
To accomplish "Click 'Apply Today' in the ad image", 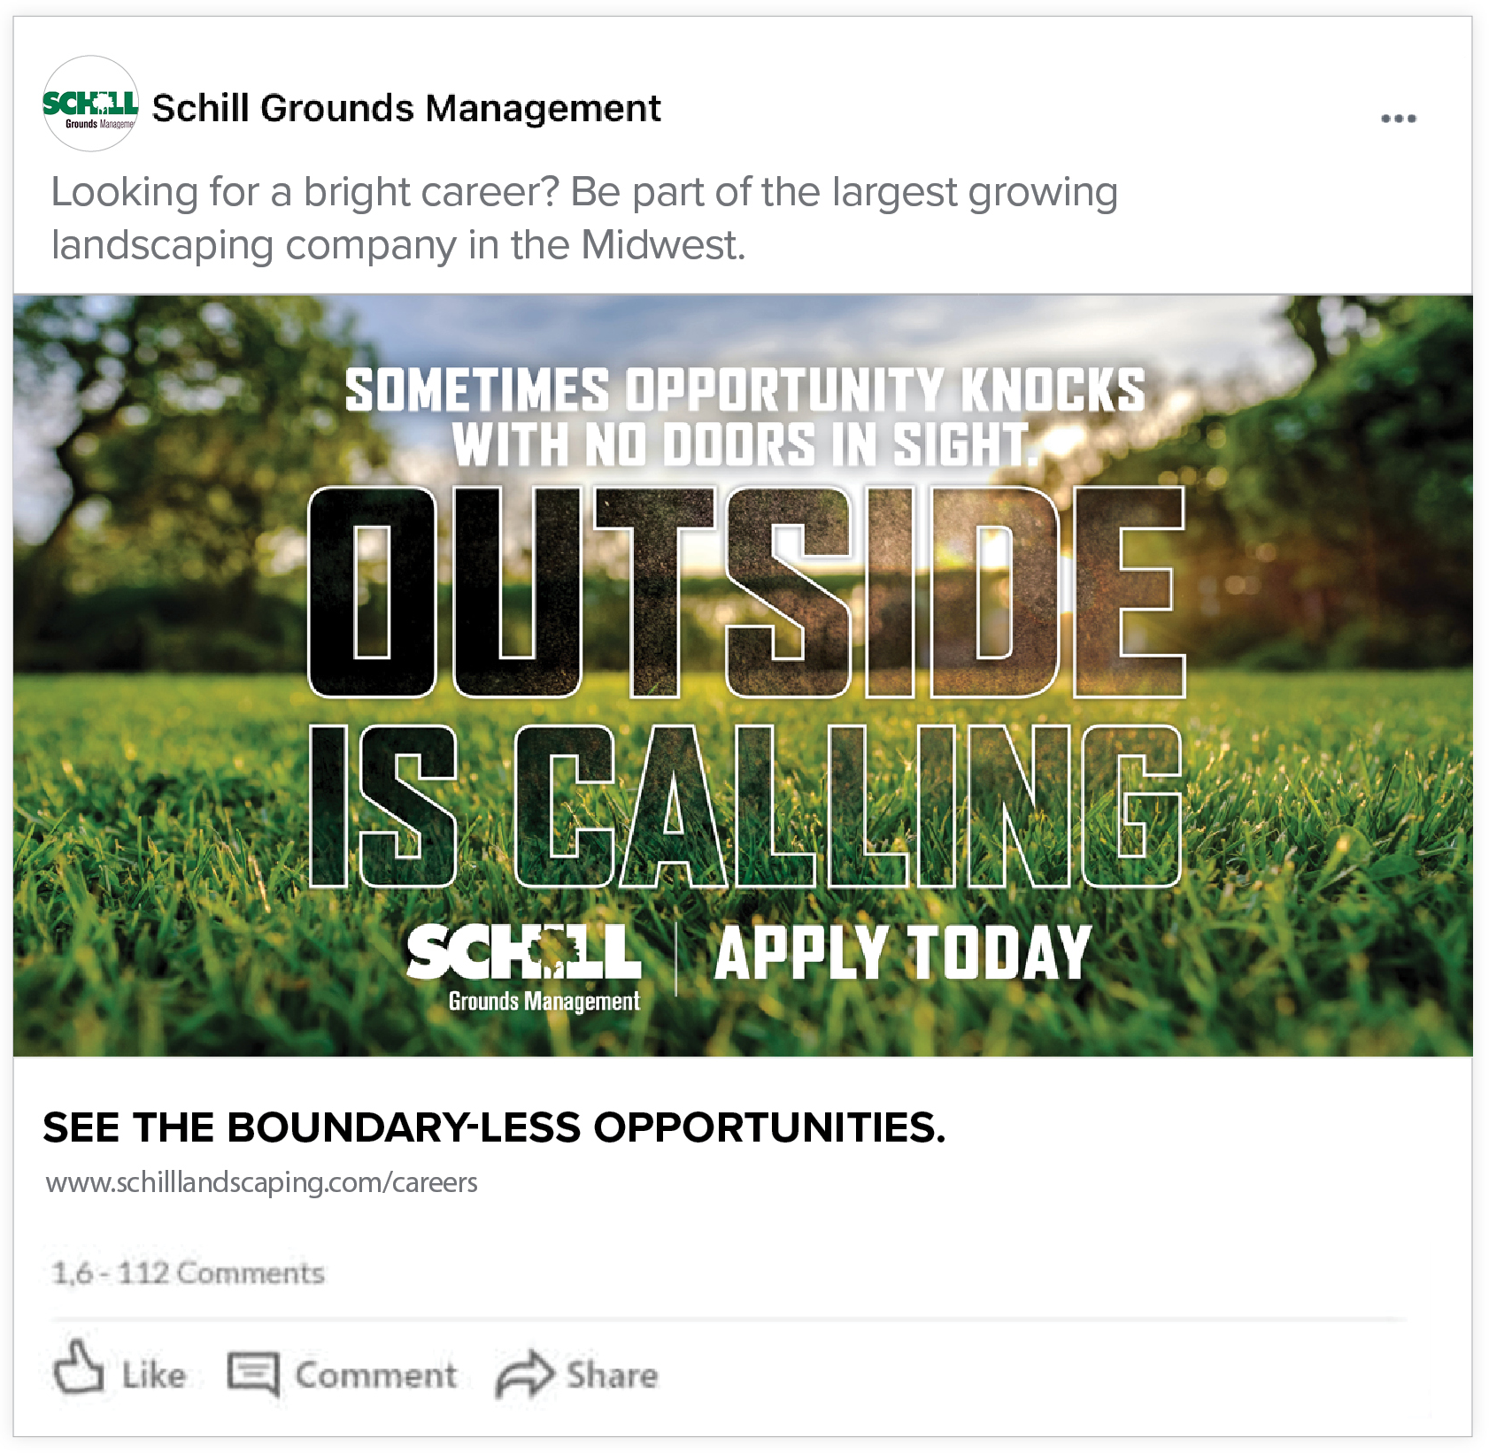I will pos(902,953).
